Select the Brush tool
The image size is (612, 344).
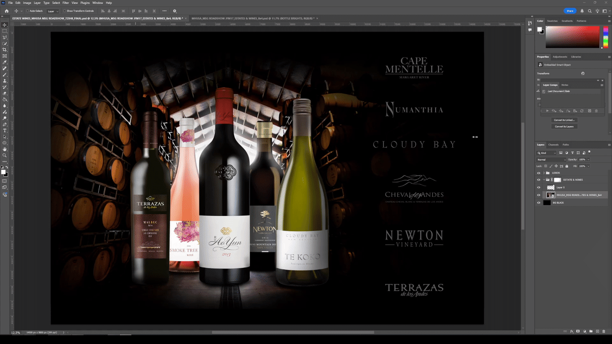coord(5,75)
